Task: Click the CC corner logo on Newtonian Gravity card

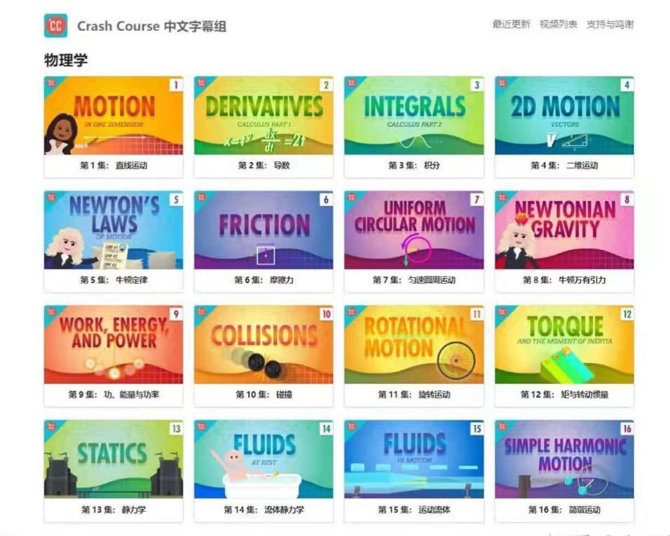Action: 501,197
